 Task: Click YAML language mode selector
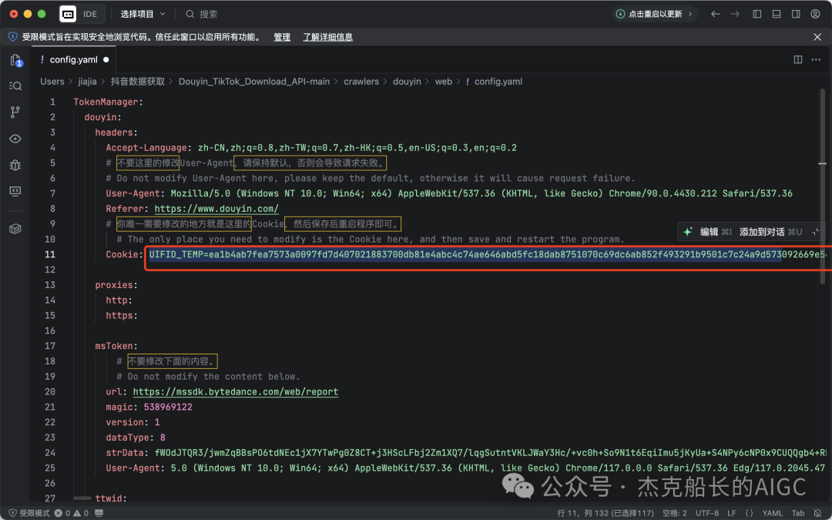pos(772,513)
